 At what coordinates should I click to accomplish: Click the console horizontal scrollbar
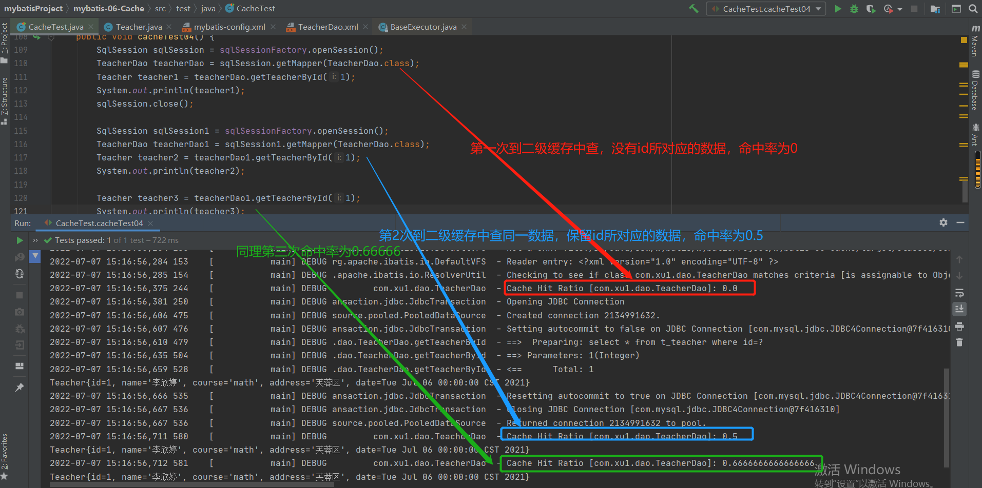pos(192,484)
